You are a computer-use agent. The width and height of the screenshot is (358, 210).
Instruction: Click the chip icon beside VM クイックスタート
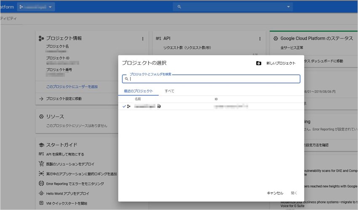click(41, 203)
